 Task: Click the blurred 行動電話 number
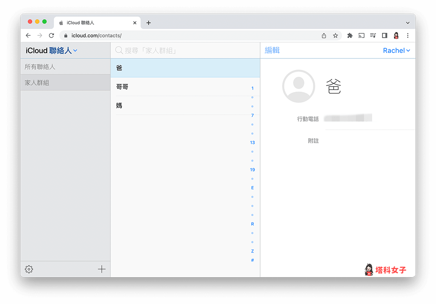click(x=348, y=118)
